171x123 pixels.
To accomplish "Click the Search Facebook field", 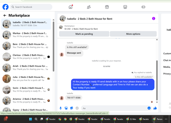I will [x=31, y=7].
